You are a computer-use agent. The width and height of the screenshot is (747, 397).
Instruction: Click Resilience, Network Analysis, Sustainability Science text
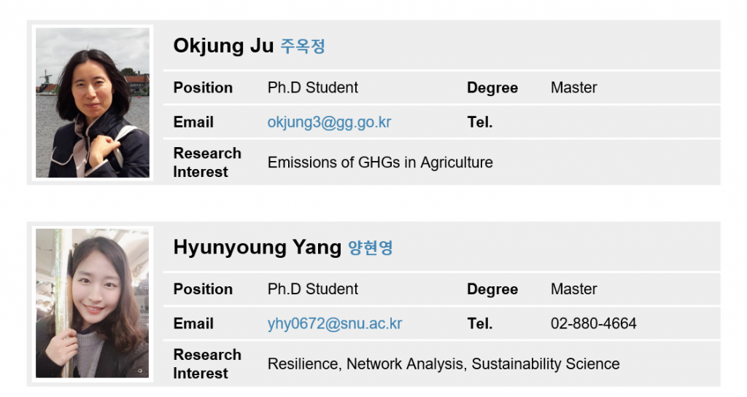pos(444,363)
